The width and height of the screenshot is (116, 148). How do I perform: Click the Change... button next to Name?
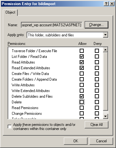coord(96,25)
